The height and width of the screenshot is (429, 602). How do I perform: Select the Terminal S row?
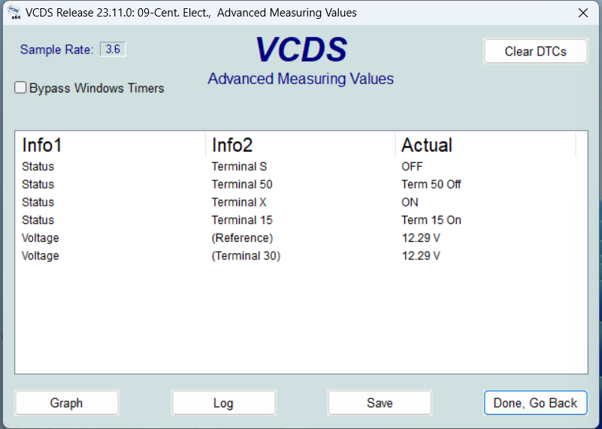pos(301,167)
